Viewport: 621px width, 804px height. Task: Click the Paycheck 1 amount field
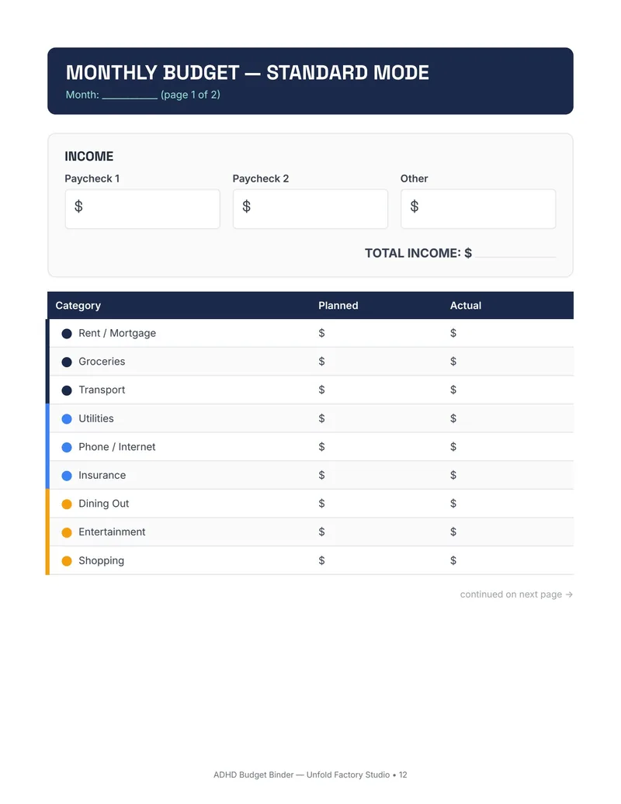click(143, 209)
